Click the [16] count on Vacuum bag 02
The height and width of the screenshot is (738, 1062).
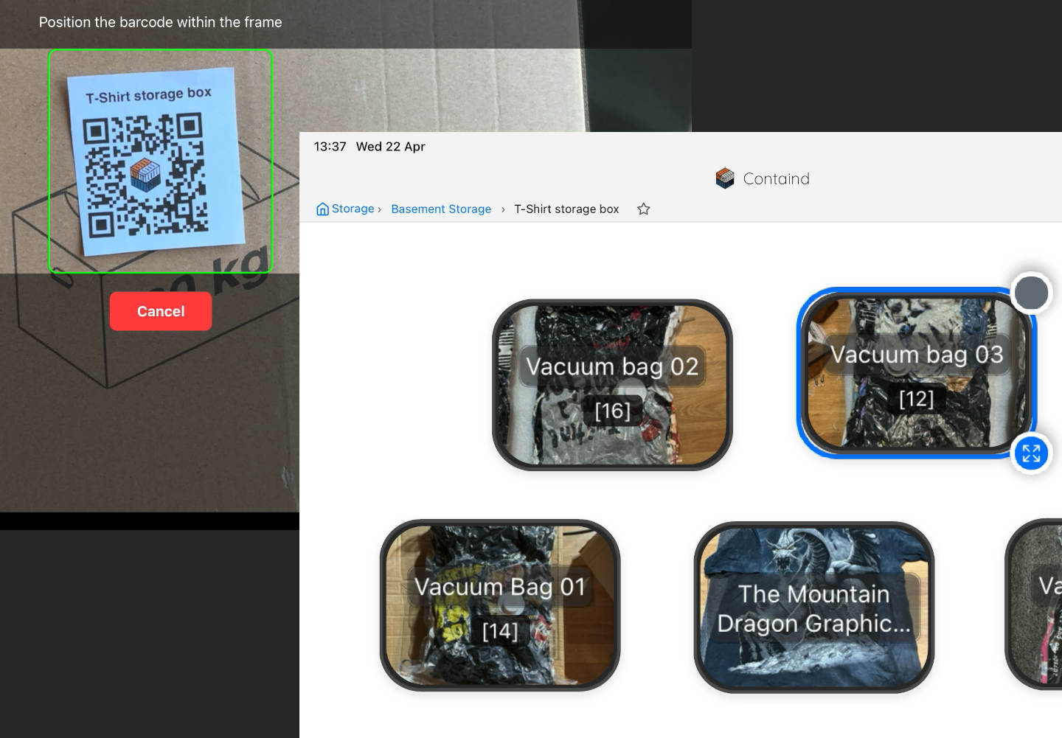pyautogui.click(x=613, y=411)
